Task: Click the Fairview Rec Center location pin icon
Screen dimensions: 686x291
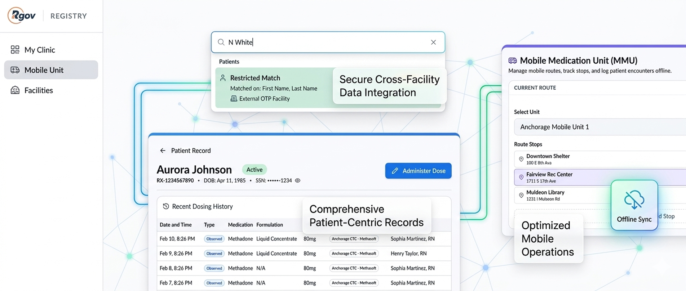Action: (x=521, y=177)
